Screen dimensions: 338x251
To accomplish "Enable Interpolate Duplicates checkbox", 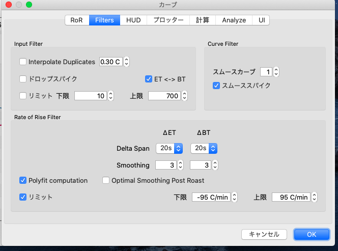I will [x=23, y=62].
